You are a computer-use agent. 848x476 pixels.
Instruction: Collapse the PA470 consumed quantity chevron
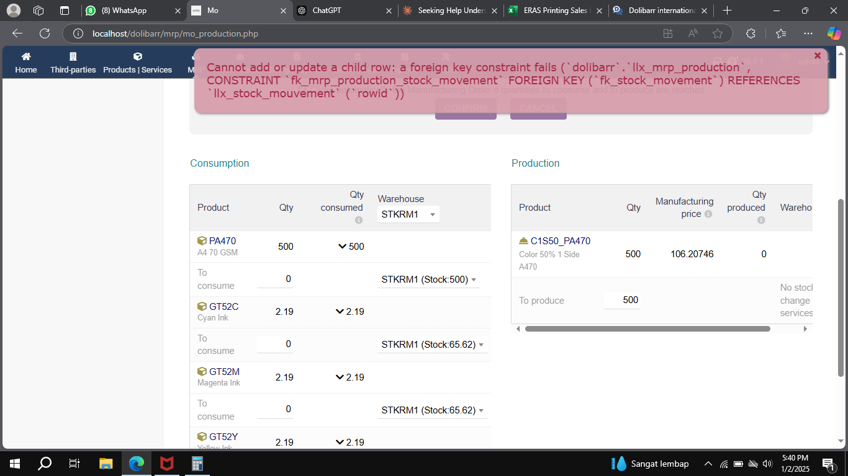tap(341, 246)
